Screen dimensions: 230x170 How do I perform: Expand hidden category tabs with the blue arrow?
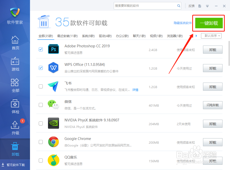click(196, 36)
